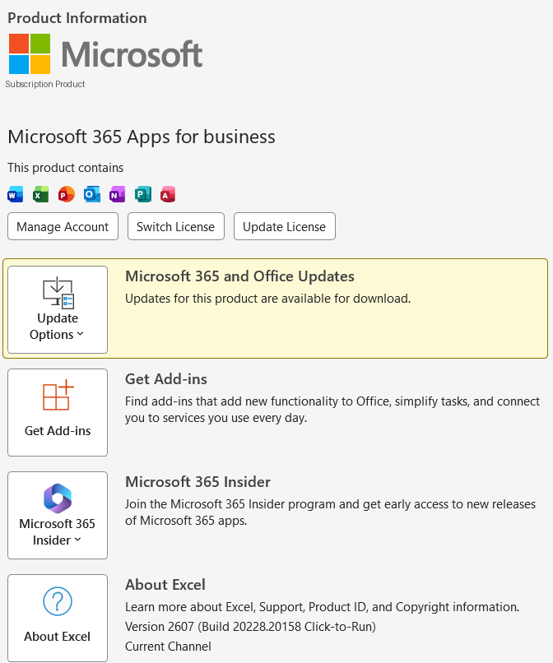The height and width of the screenshot is (663, 553).
Task: Click the Publisher app icon
Action: coord(143,194)
